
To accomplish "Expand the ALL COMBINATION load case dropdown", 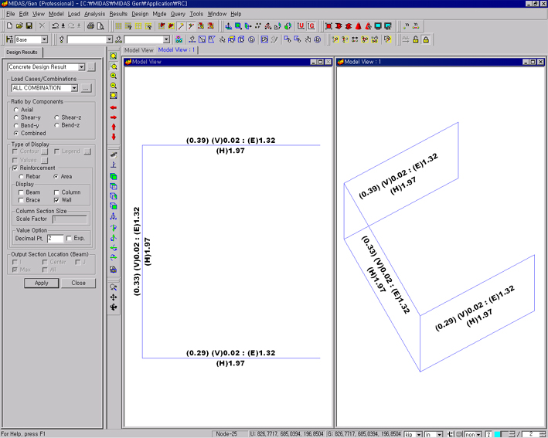I will [x=74, y=88].
